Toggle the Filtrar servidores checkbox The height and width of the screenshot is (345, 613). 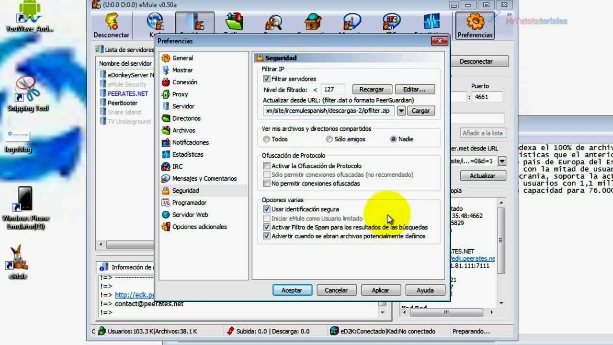point(267,79)
